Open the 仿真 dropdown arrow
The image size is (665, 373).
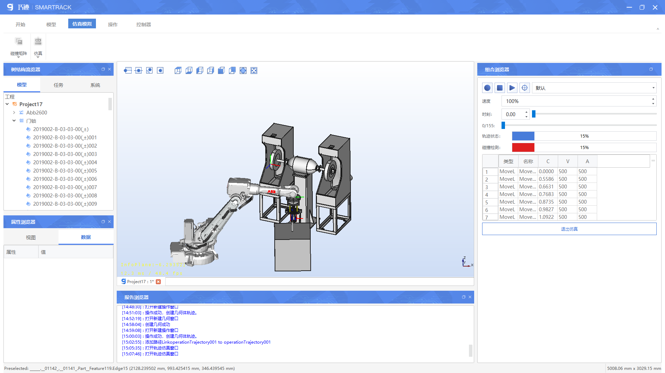click(x=38, y=57)
